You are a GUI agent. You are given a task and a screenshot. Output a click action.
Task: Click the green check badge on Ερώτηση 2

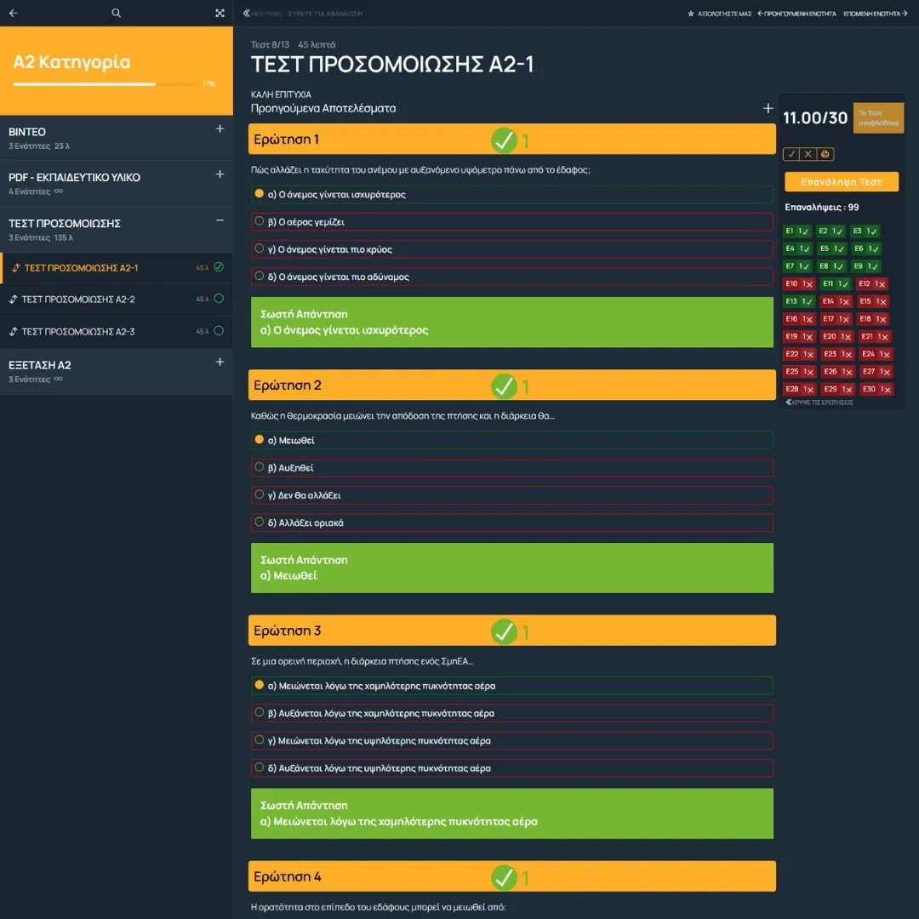[504, 386]
